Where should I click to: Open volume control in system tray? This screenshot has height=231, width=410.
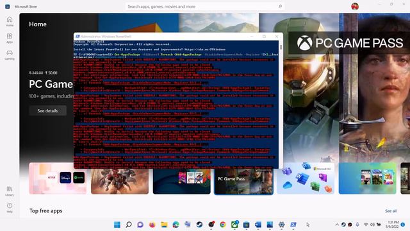pos(372,225)
